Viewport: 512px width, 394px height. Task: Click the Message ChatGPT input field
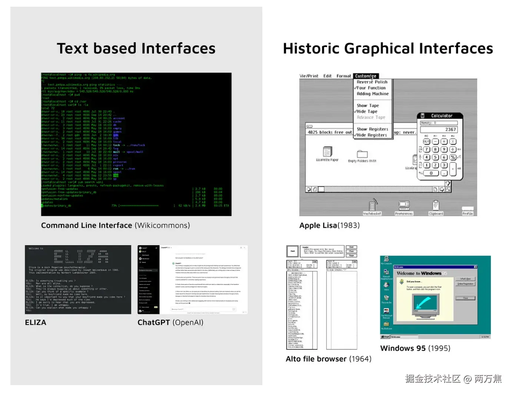tap(203, 309)
